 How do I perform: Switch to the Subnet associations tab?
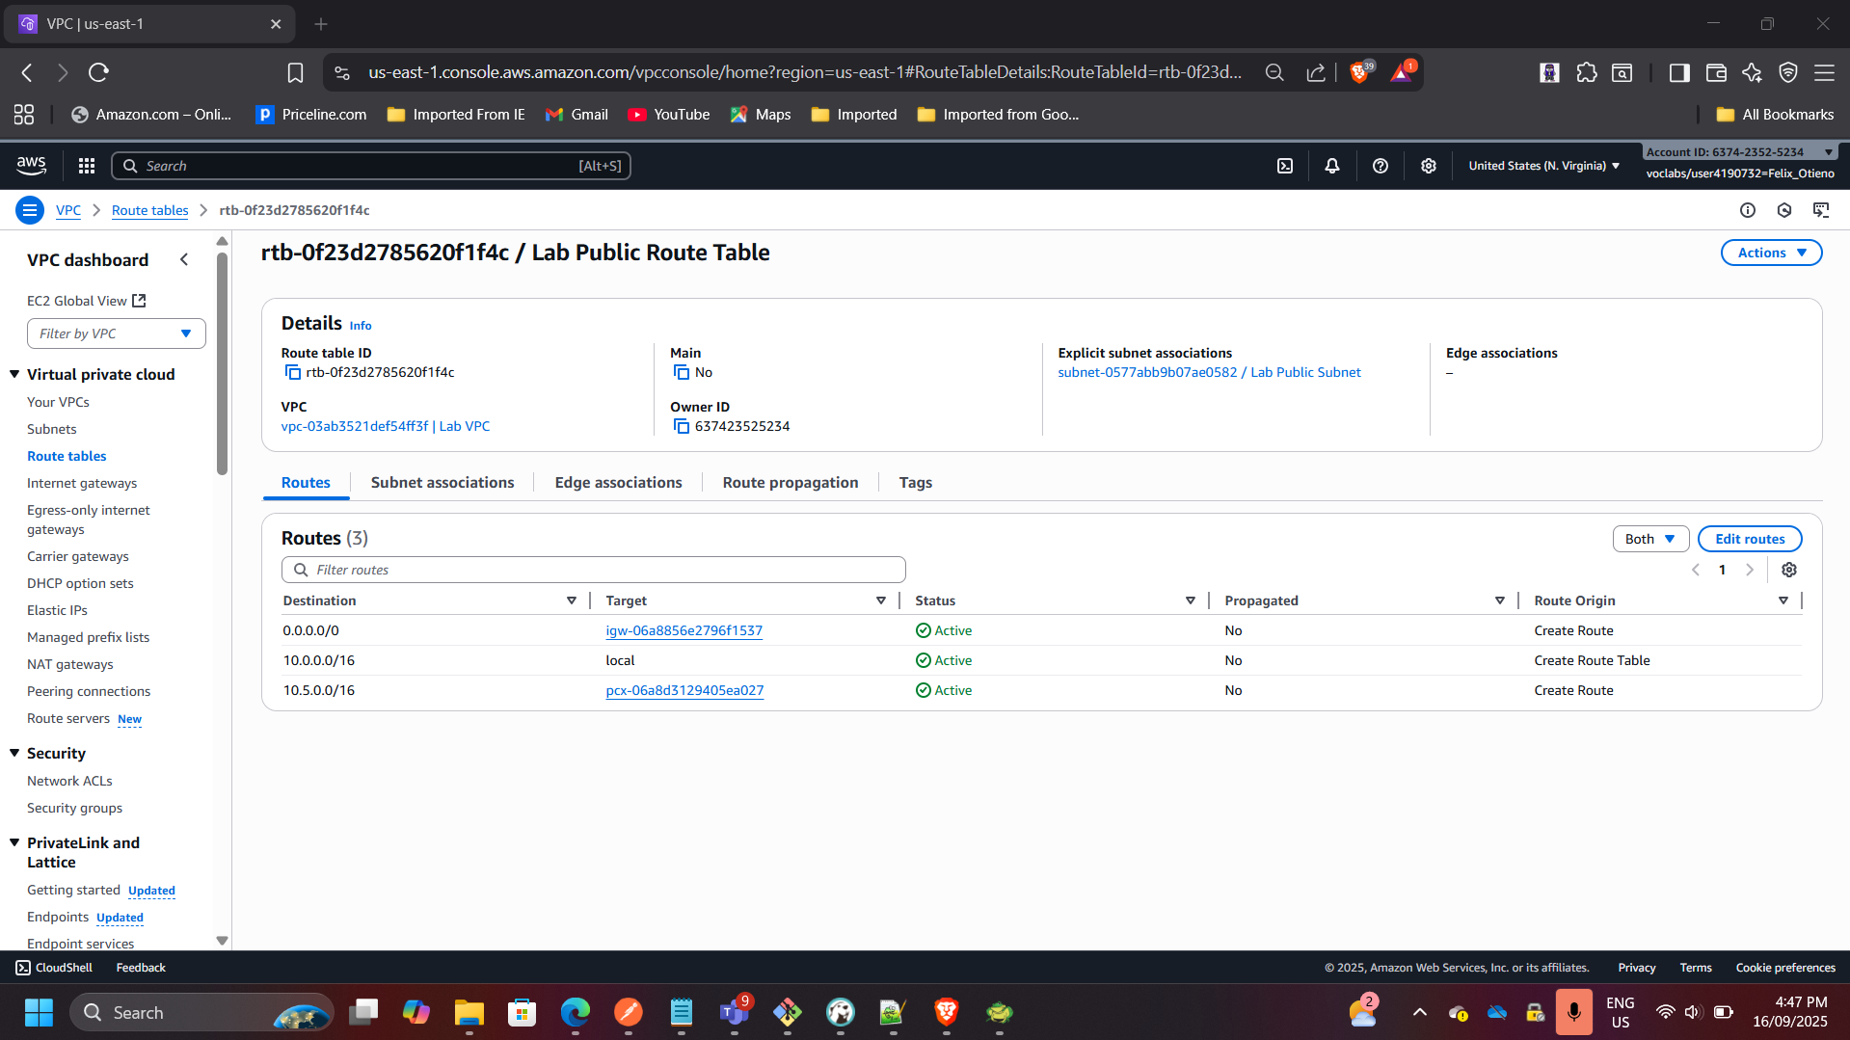coord(442,482)
